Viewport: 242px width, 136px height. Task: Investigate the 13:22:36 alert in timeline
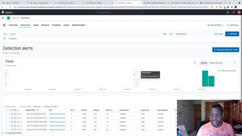click(12, 126)
